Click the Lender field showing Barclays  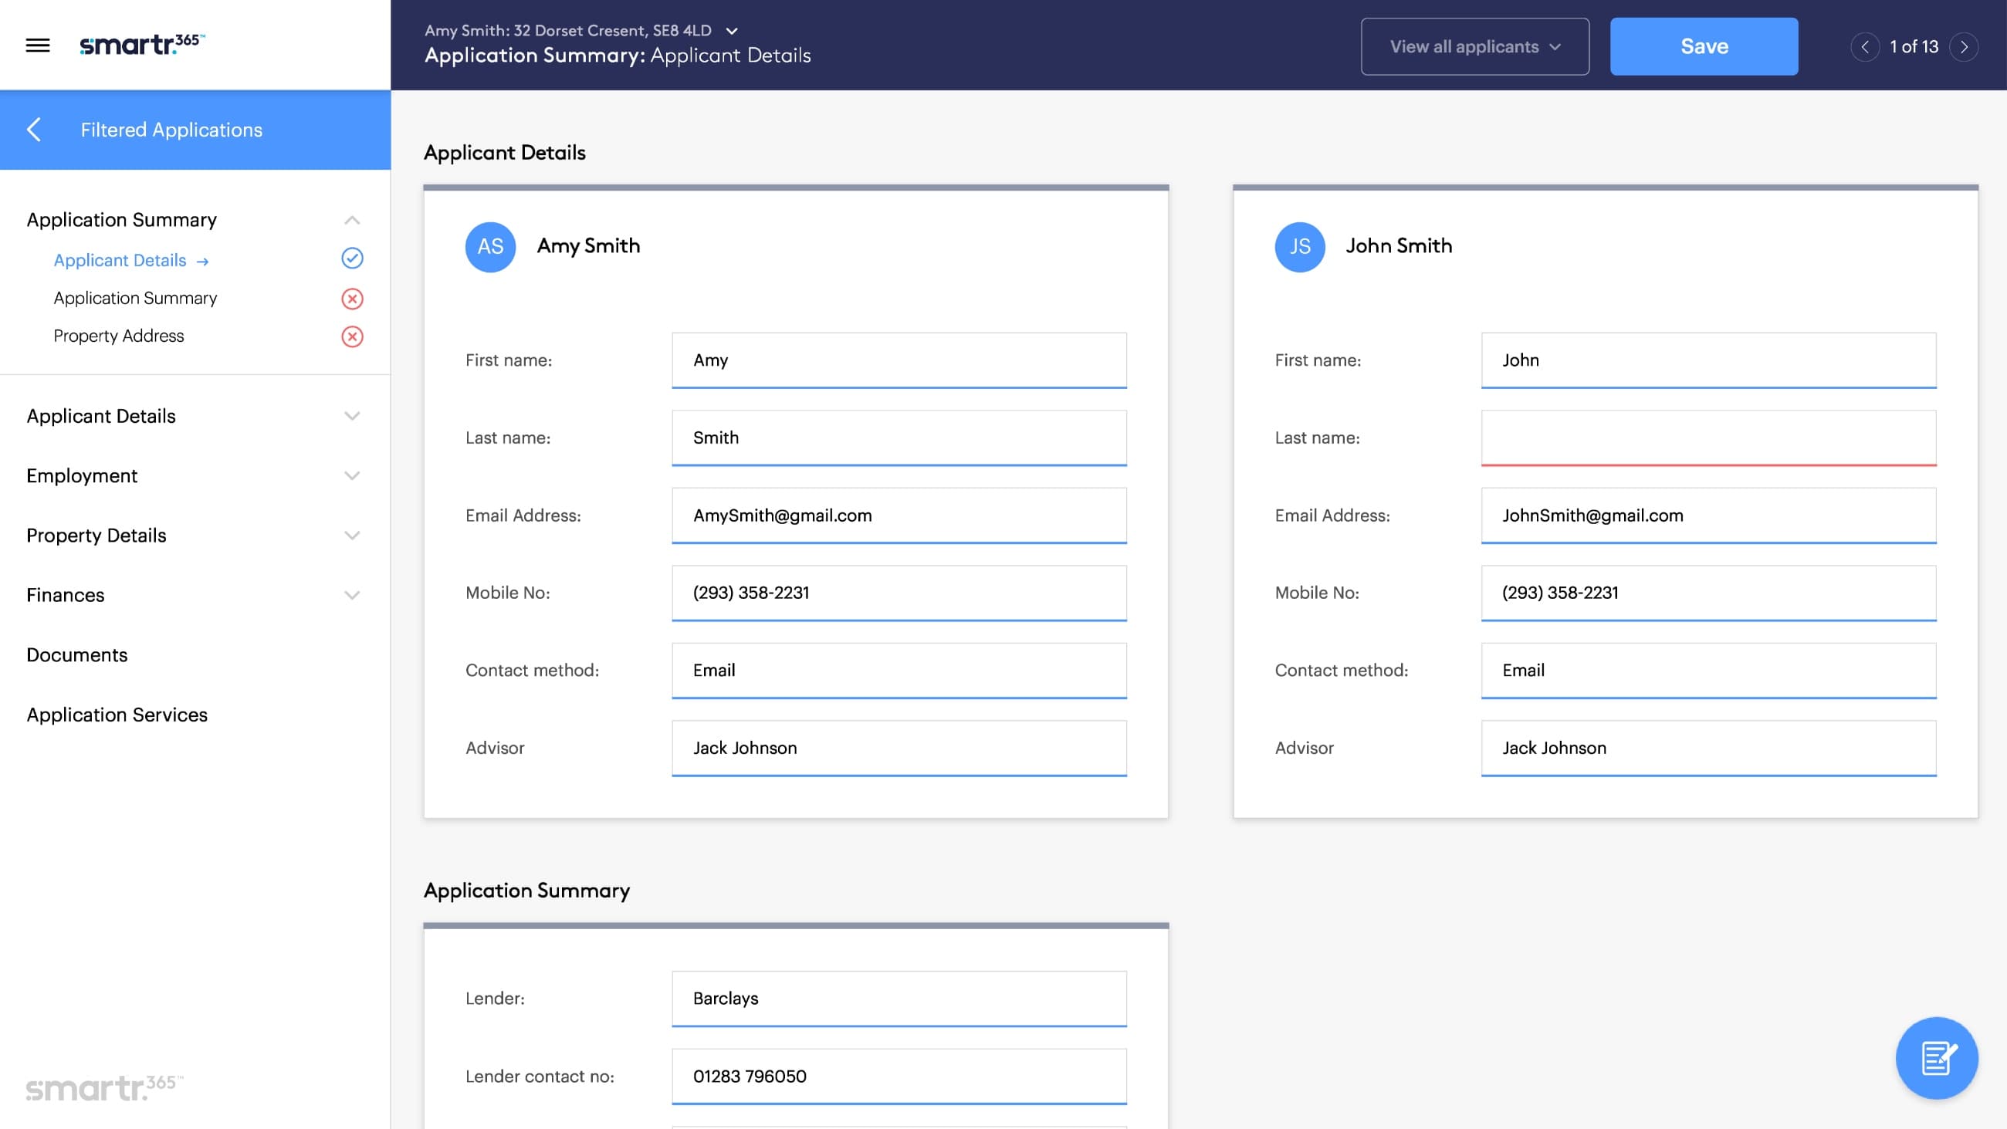(x=899, y=998)
